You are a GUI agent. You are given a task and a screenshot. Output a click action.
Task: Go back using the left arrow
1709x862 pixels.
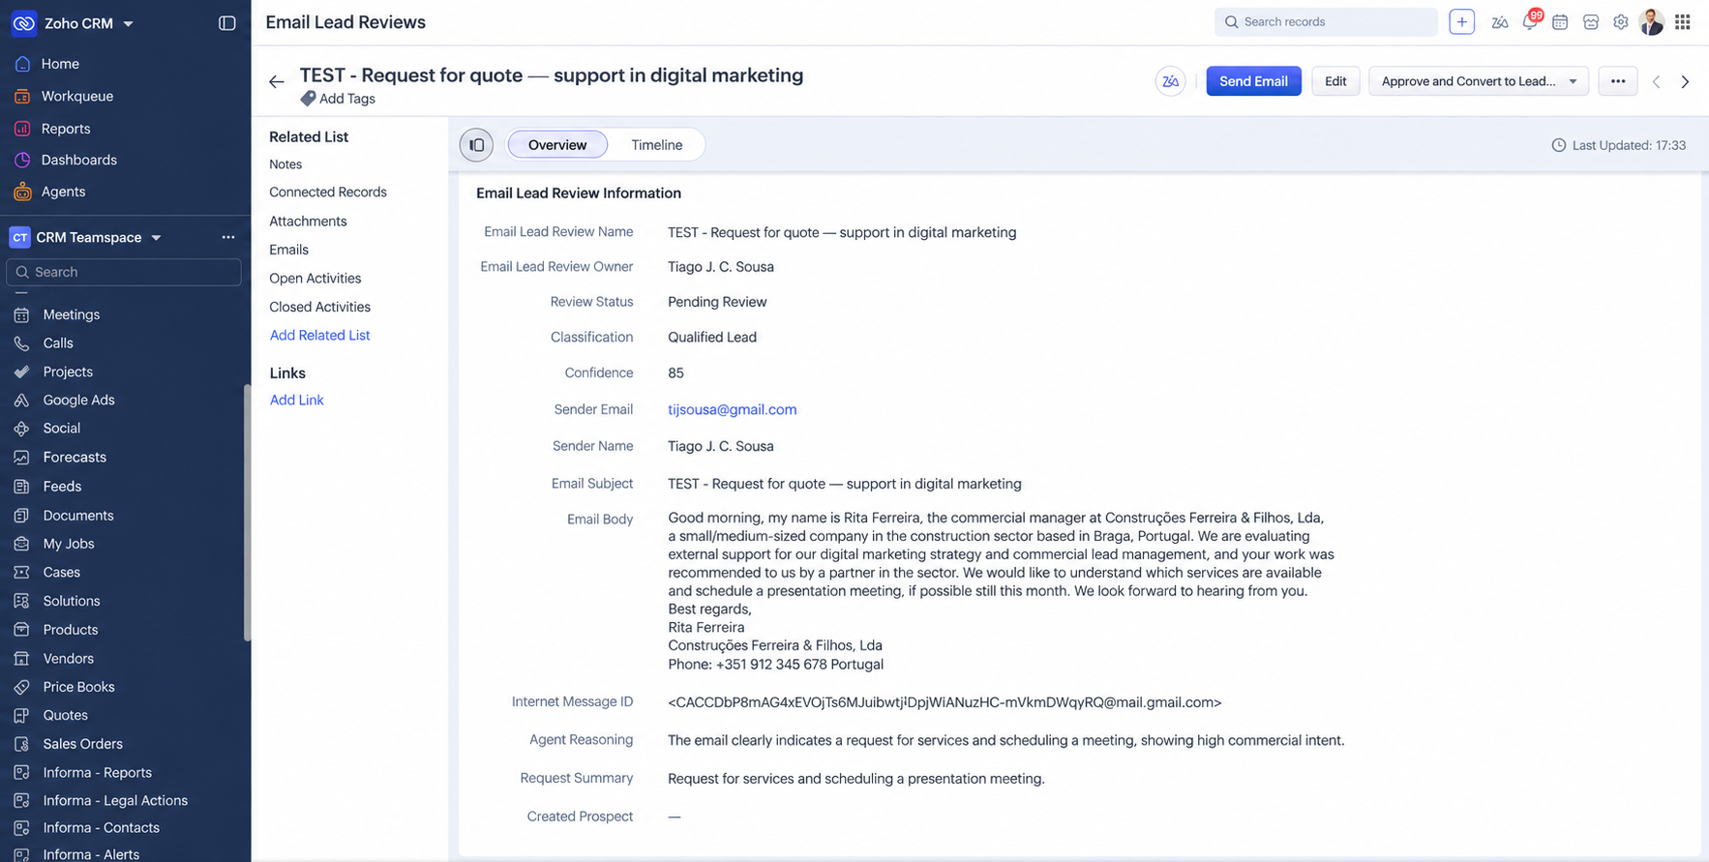(277, 82)
